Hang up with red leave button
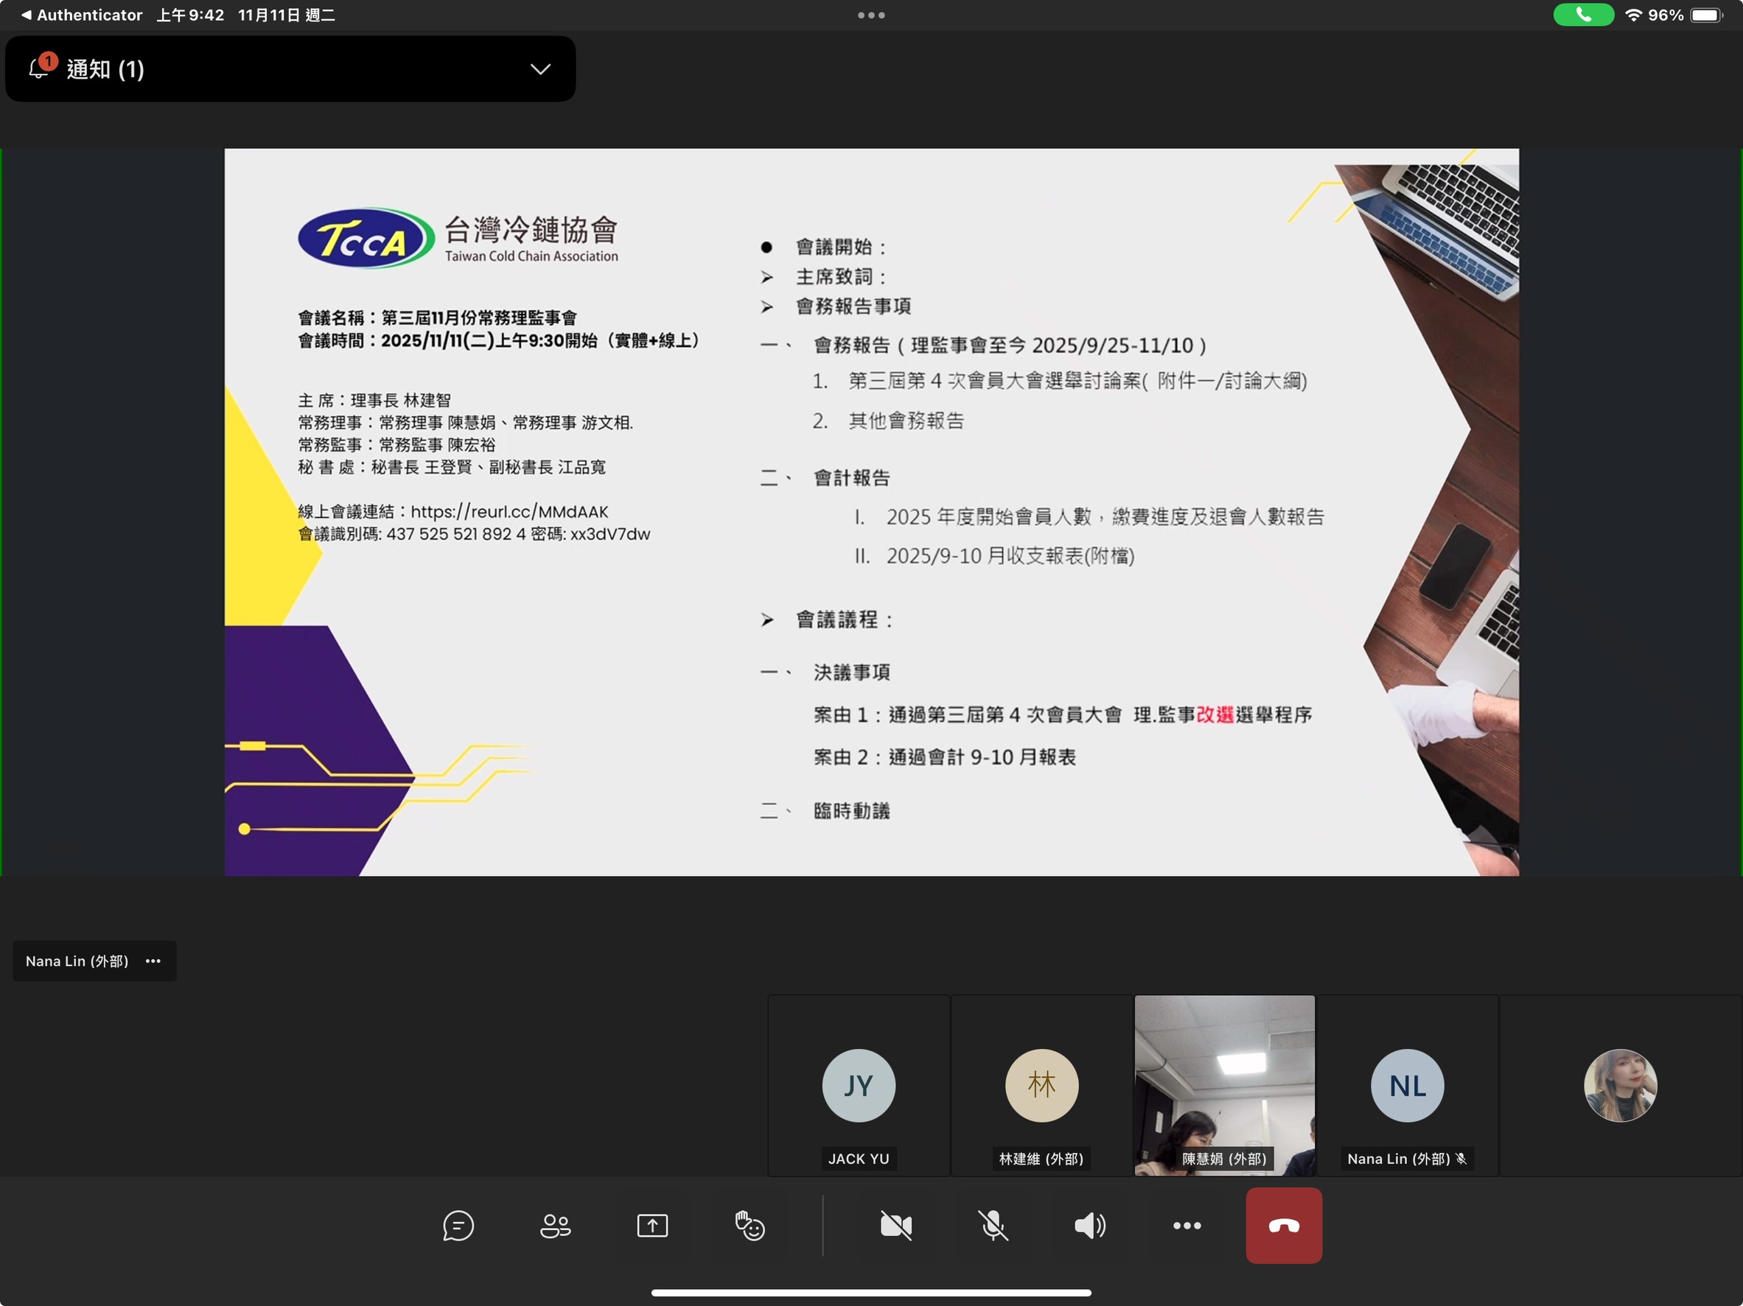This screenshot has width=1743, height=1306. (x=1284, y=1226)
